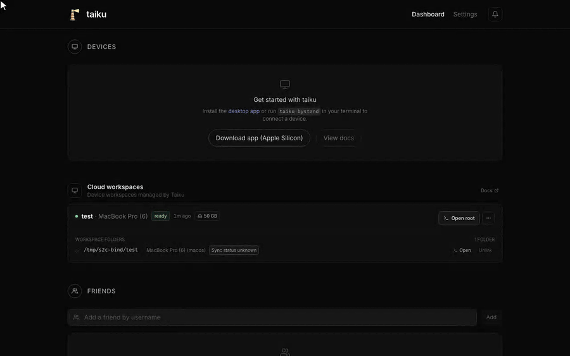Click the MacBook Pro (6) (macos) label
This screenshot has width=570, height=356.
(x=176, y=250)
